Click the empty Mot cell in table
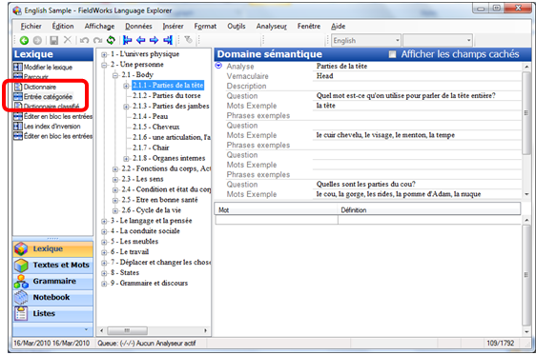Viewport: 536px width, 355px height. pyautogui.click(x=277, y=220)
